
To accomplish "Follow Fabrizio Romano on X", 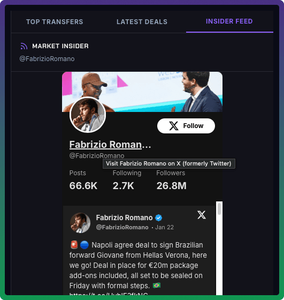I will (186, 126).
